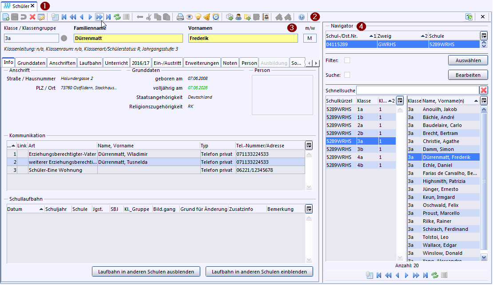Select student Highsmith, Patrizia in the list
Image resolution: width=493 pixels, height=285 pixels.
pos(444,181)
